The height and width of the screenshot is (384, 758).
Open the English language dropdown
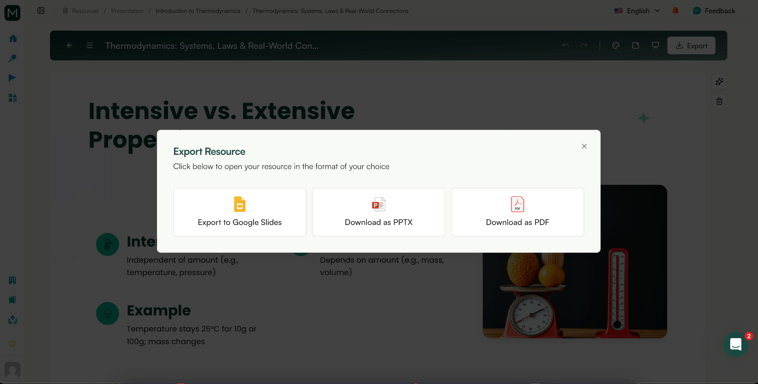coord(638,11)
